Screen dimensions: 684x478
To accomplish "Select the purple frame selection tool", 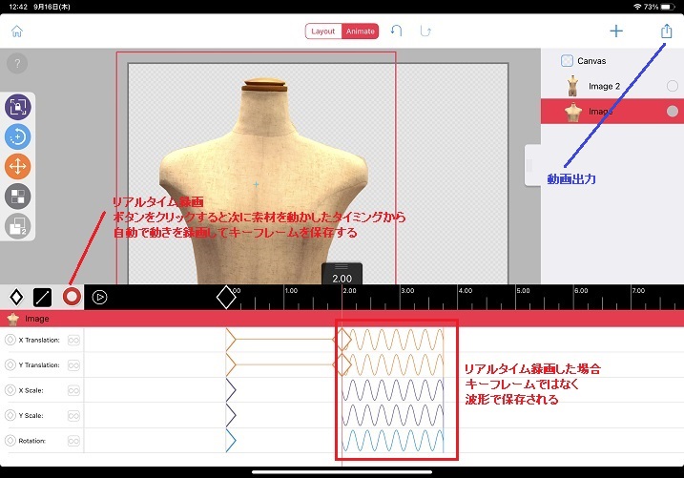I will pos(18,107).
